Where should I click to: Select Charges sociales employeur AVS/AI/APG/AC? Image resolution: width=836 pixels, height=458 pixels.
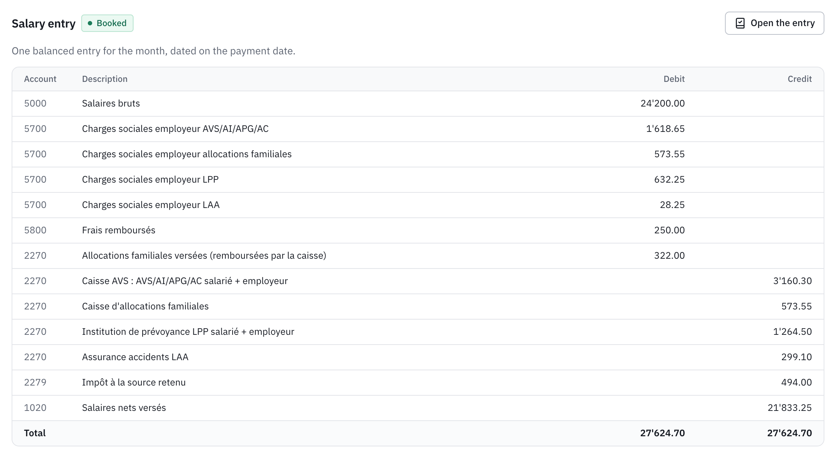pyautogui.click(x=175, y=129)
